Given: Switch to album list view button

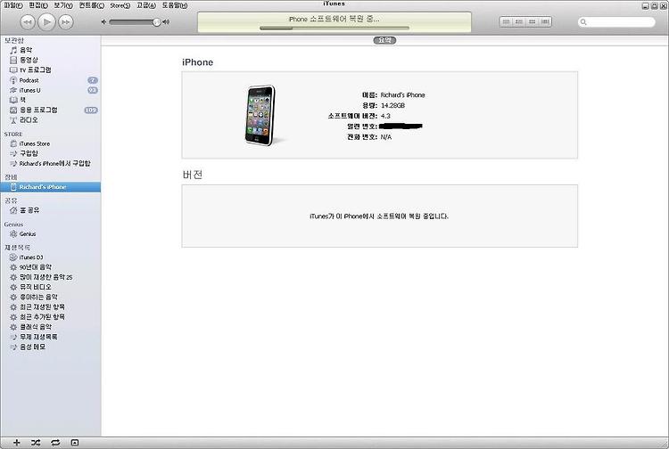Looking at the screenshot, I should 519,21.
